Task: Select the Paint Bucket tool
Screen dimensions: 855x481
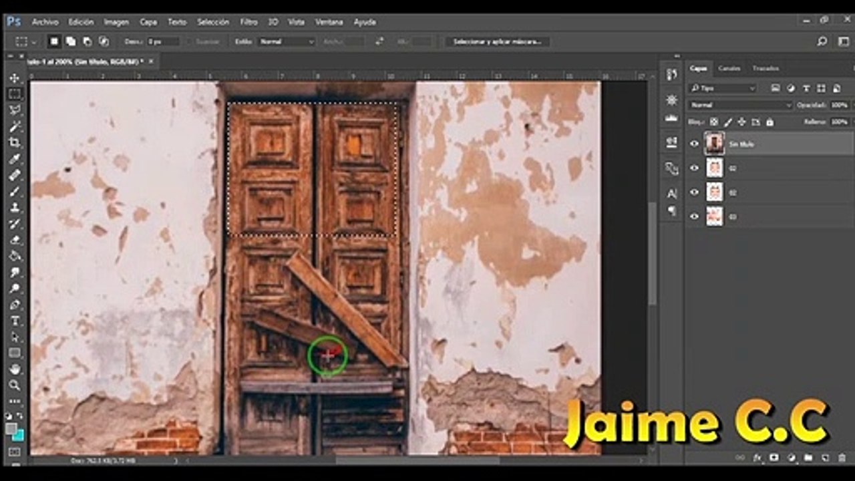Action: (14, 256)
